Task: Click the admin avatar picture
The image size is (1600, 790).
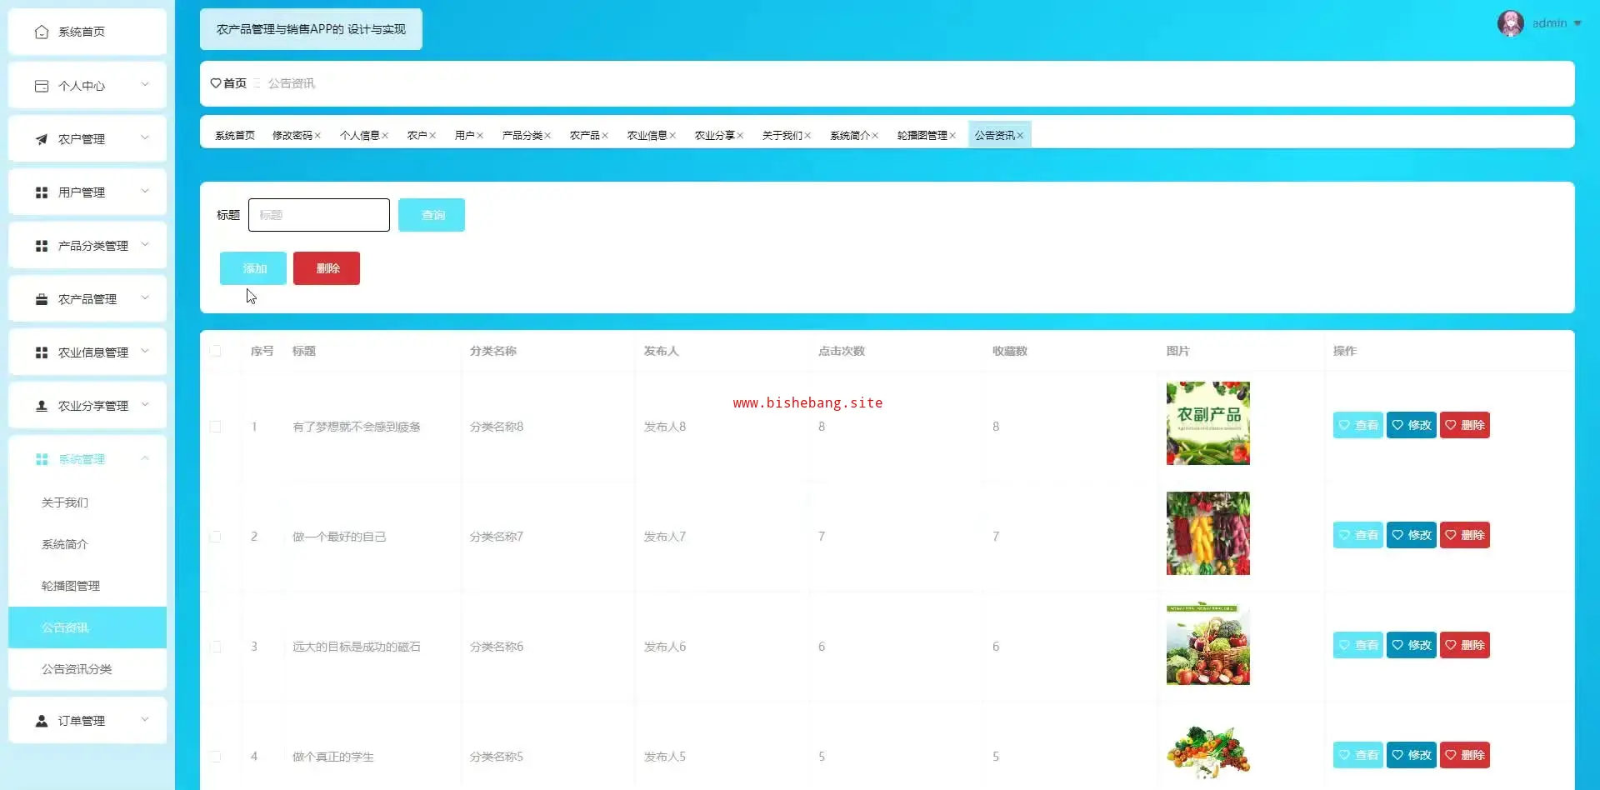Action: (x=1511, y=23)
